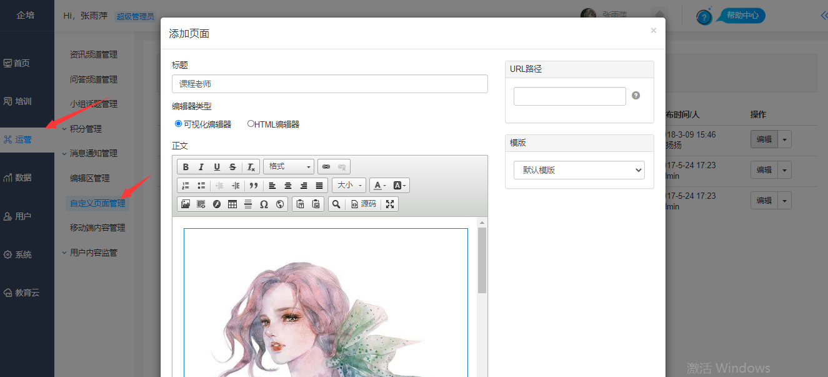
Task: Click the first 编辑 button in the table
Action: point(764,139)
